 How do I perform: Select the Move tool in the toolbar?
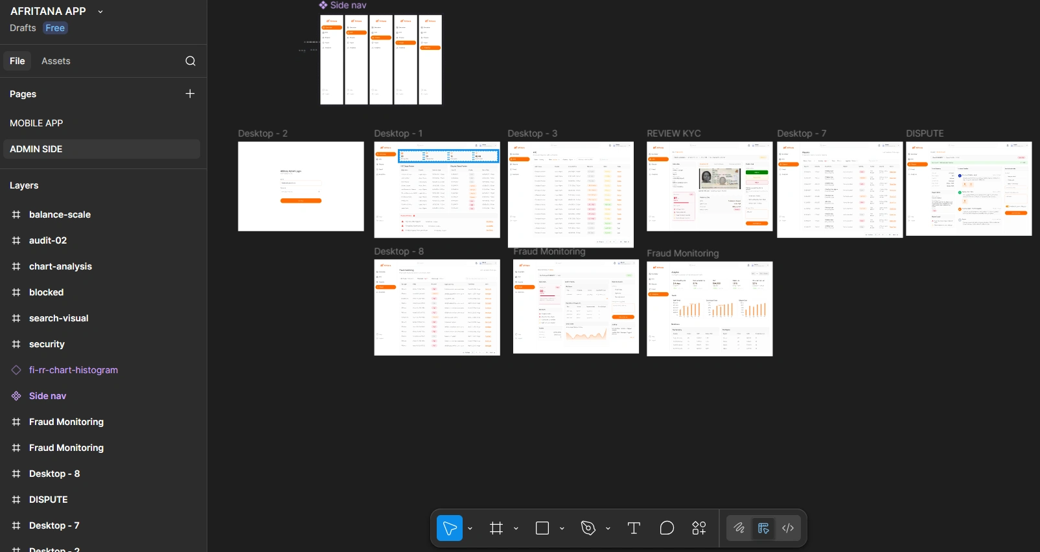point(450,528)
